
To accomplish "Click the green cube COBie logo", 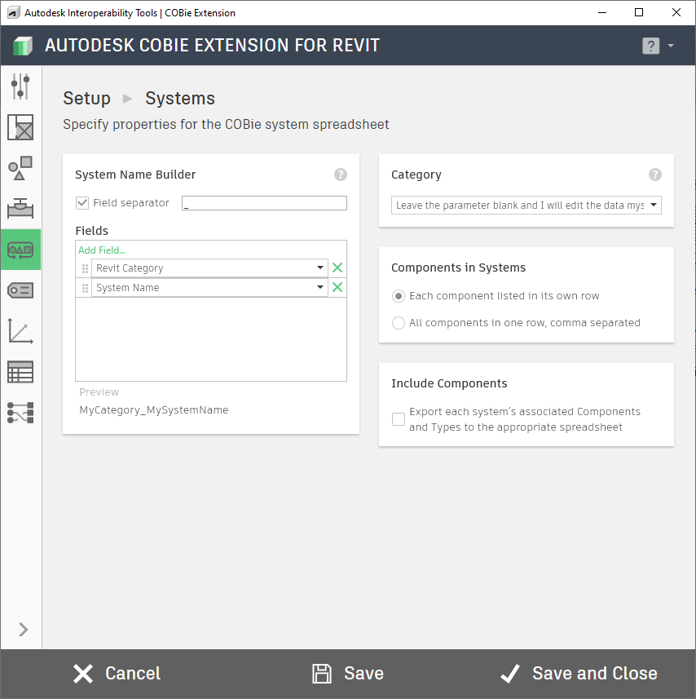I will click(23, 46).
